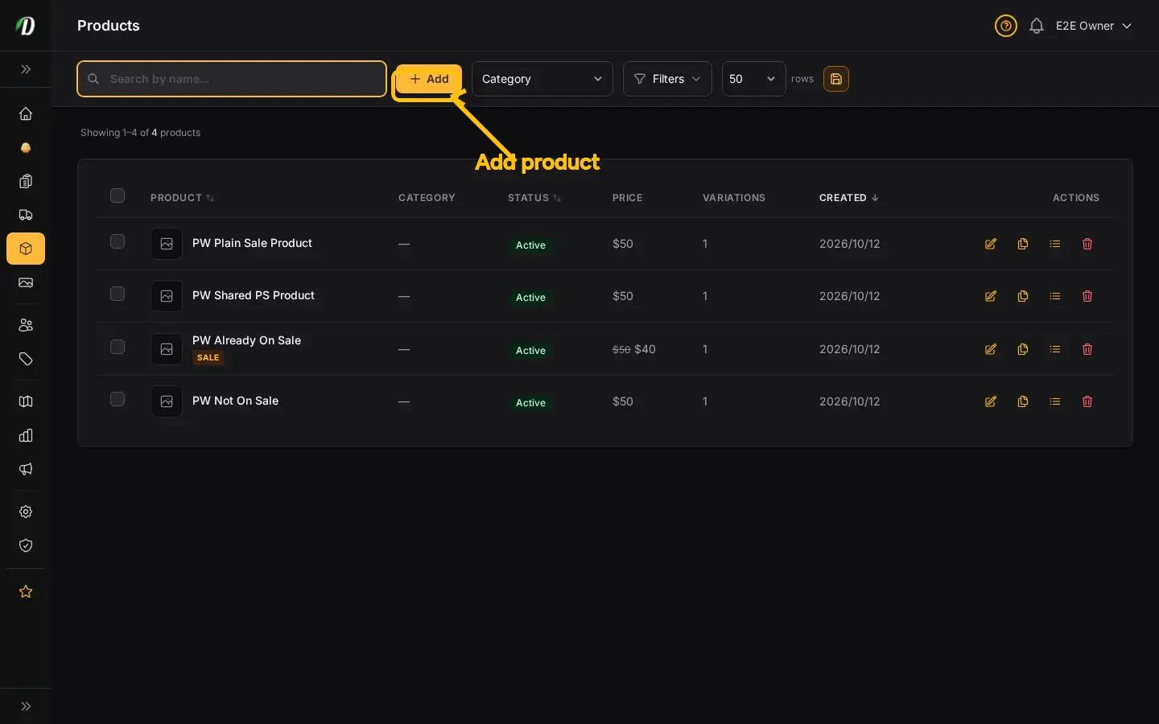Screen dimensions: 1159x724
Task: Open the Products box item in sidebar
Action: pyautogui.click(x=26, y=249)
